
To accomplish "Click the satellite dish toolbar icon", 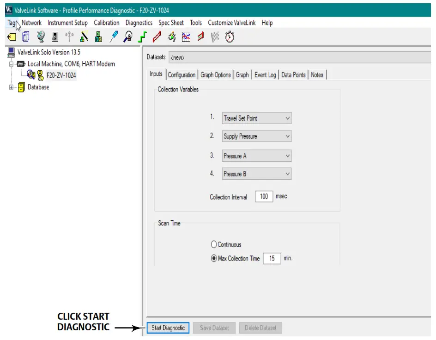I will pyautogui.click(x=41, y=36).
